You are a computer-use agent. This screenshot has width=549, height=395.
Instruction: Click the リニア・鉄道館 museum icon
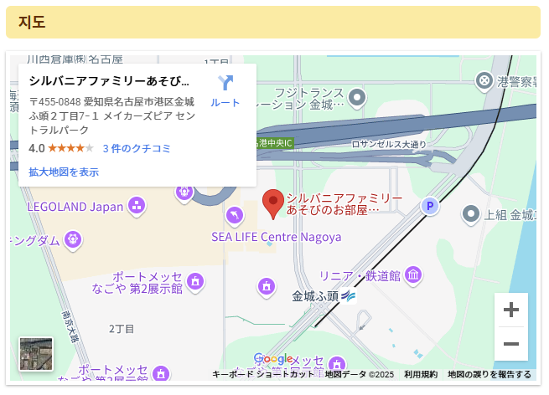coord(413,275)
